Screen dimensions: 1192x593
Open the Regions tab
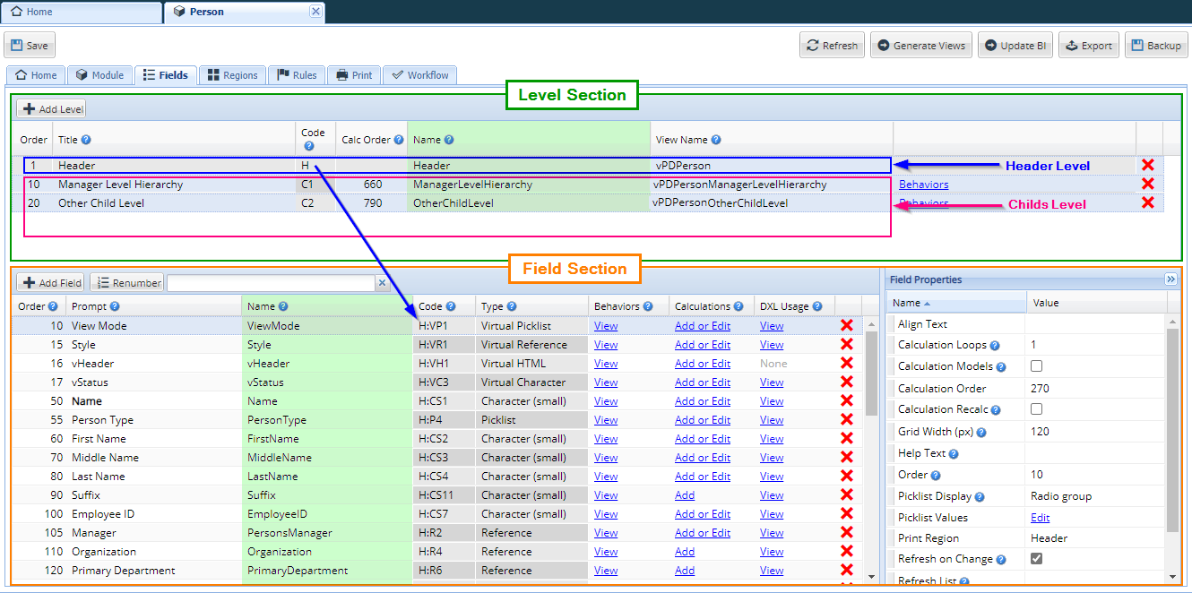pyautogui.click(x=232, y=75)
